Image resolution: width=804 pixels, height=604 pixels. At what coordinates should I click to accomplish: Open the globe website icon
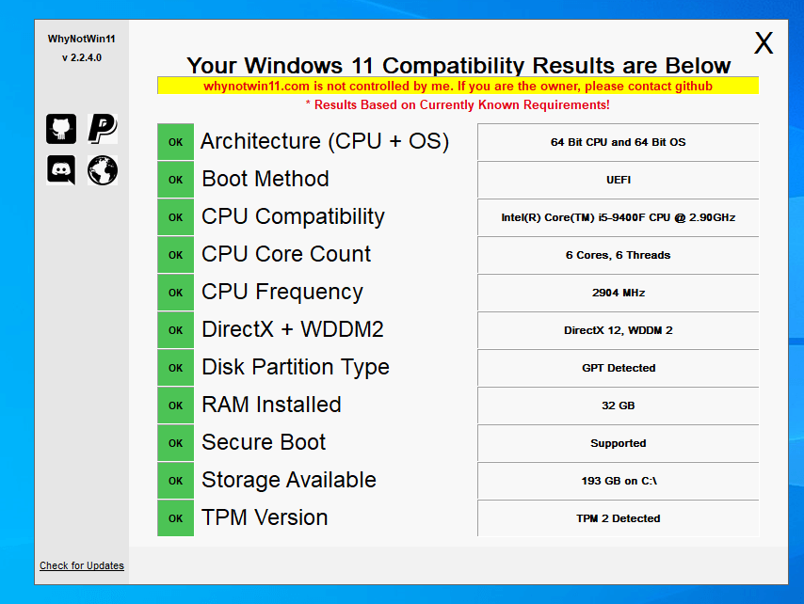click(x=102, y=170)
